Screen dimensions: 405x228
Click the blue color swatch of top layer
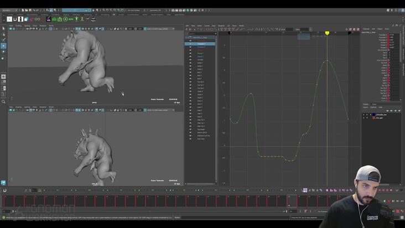373,115
